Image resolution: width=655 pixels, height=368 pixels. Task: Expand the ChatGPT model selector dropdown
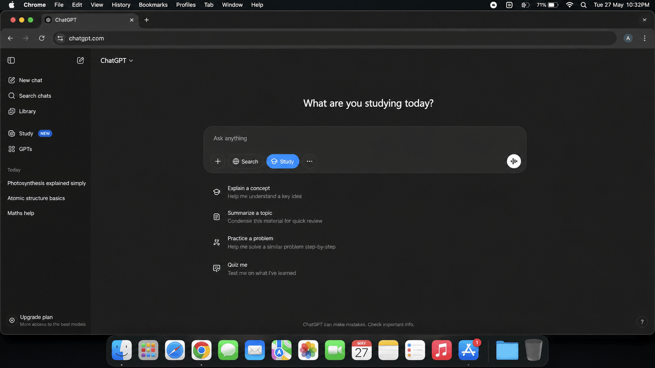[x=117, y=61]
